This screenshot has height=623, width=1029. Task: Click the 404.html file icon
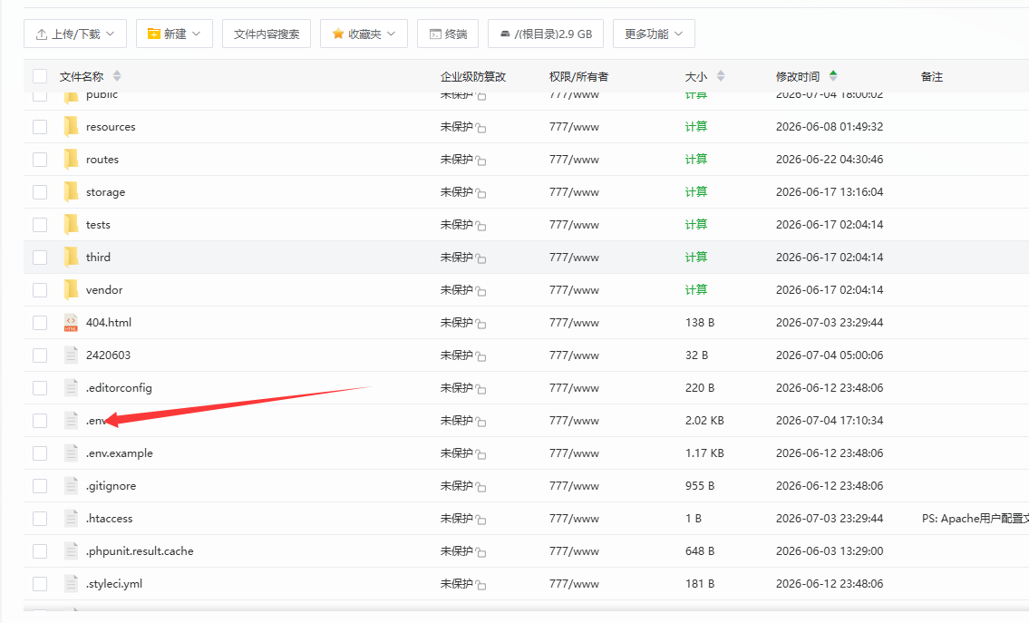(71, 322)
